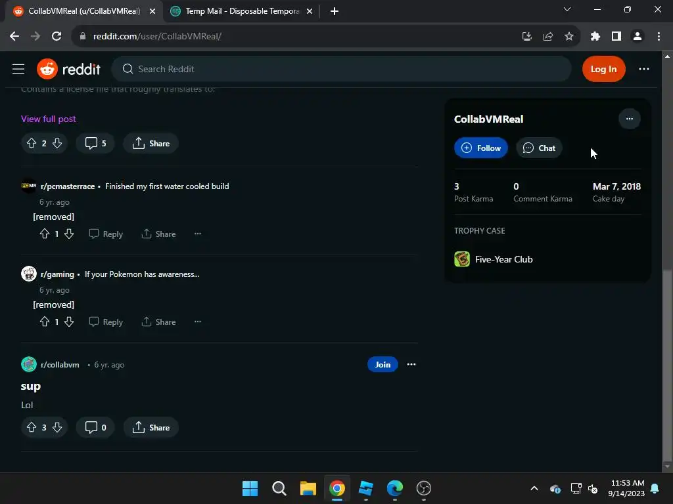Open View full post link
This screenshot has width=673, height=504.
[x=49, y=119]
